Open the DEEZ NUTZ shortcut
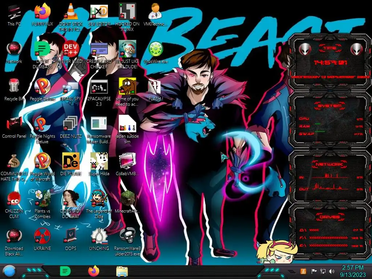The height and width of the screenshot is (279, 372). coord(71,128)
